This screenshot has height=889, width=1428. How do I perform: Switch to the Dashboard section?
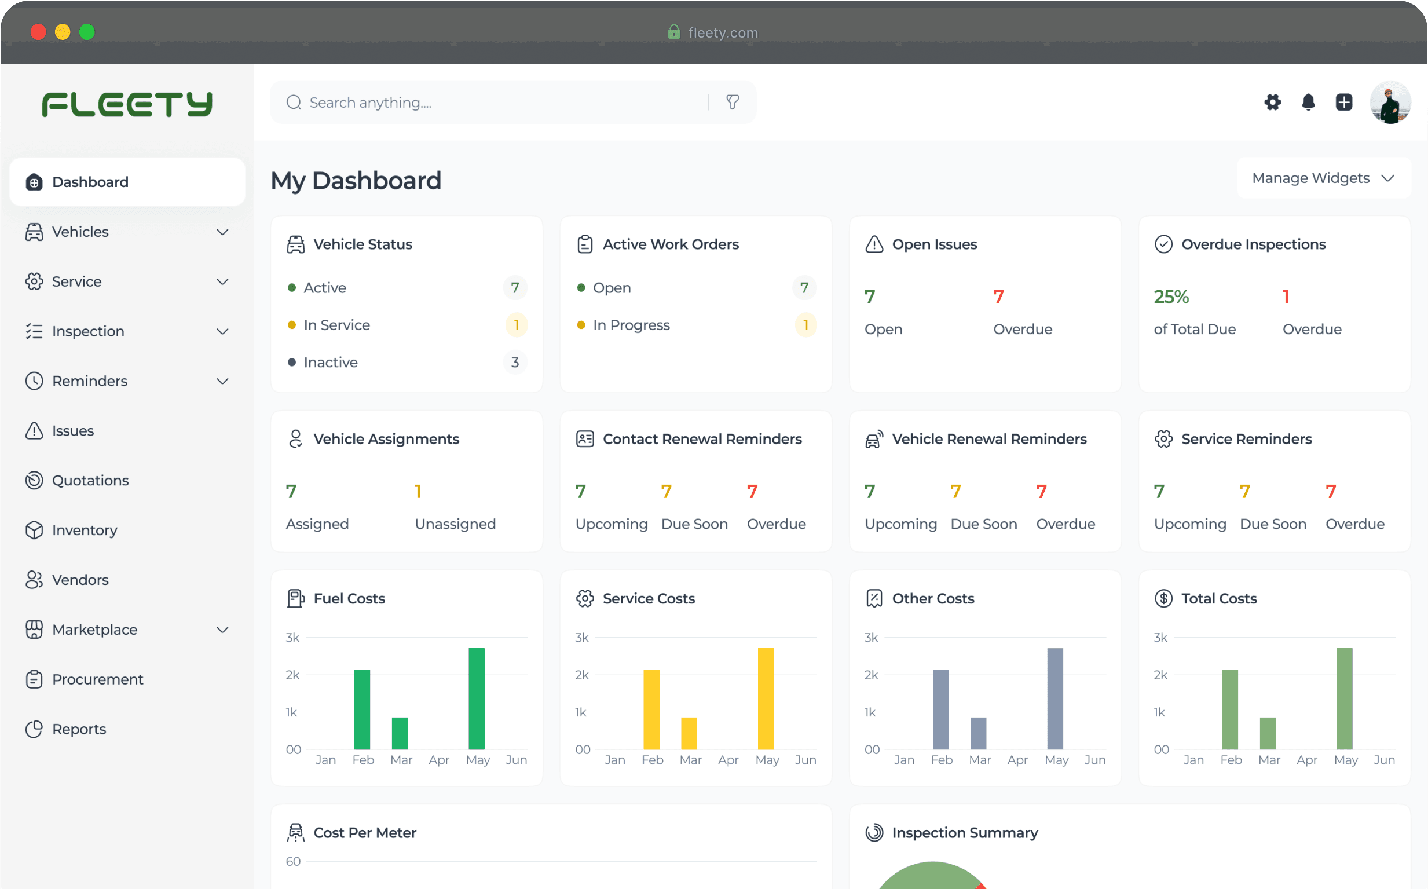[x=90, y=182]
